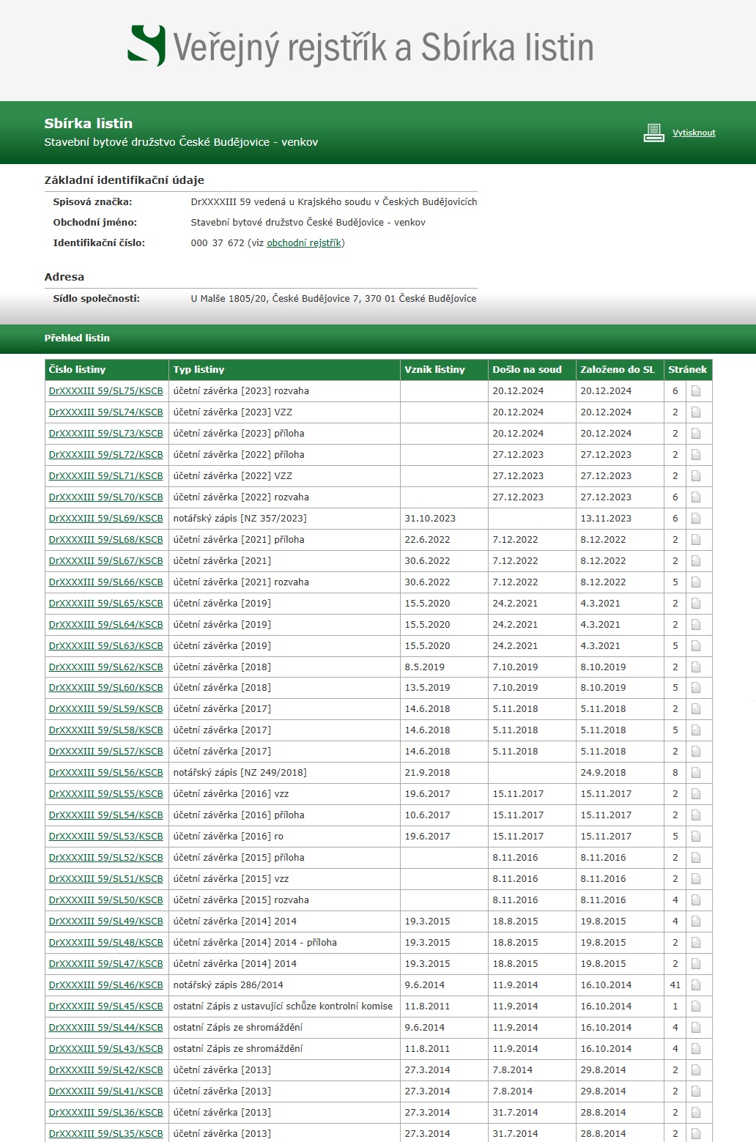Screen dimensions: 756x1142
Task: Open listina DrXXXXIII 59/SL44/KSCB
Action: [x=106, y=1028]
